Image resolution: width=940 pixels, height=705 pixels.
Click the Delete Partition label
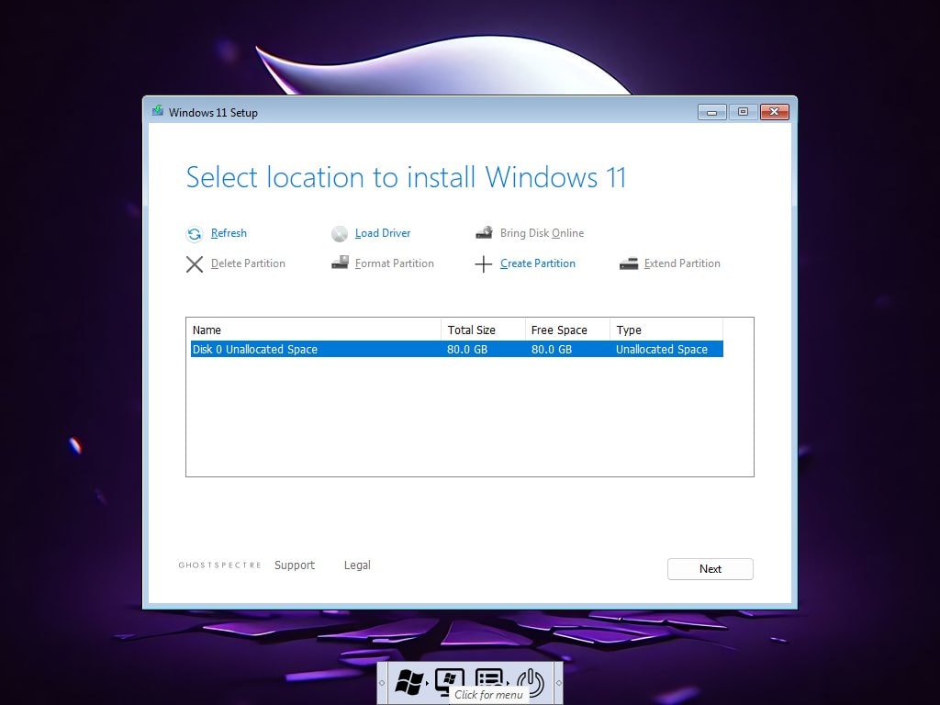[x=248, y=263]
